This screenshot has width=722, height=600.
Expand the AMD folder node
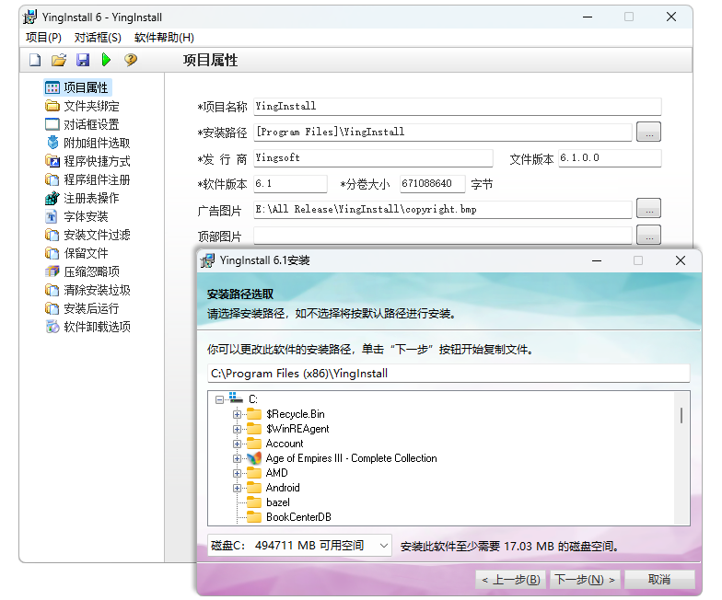pyautogui.click(x=237, y=473)
